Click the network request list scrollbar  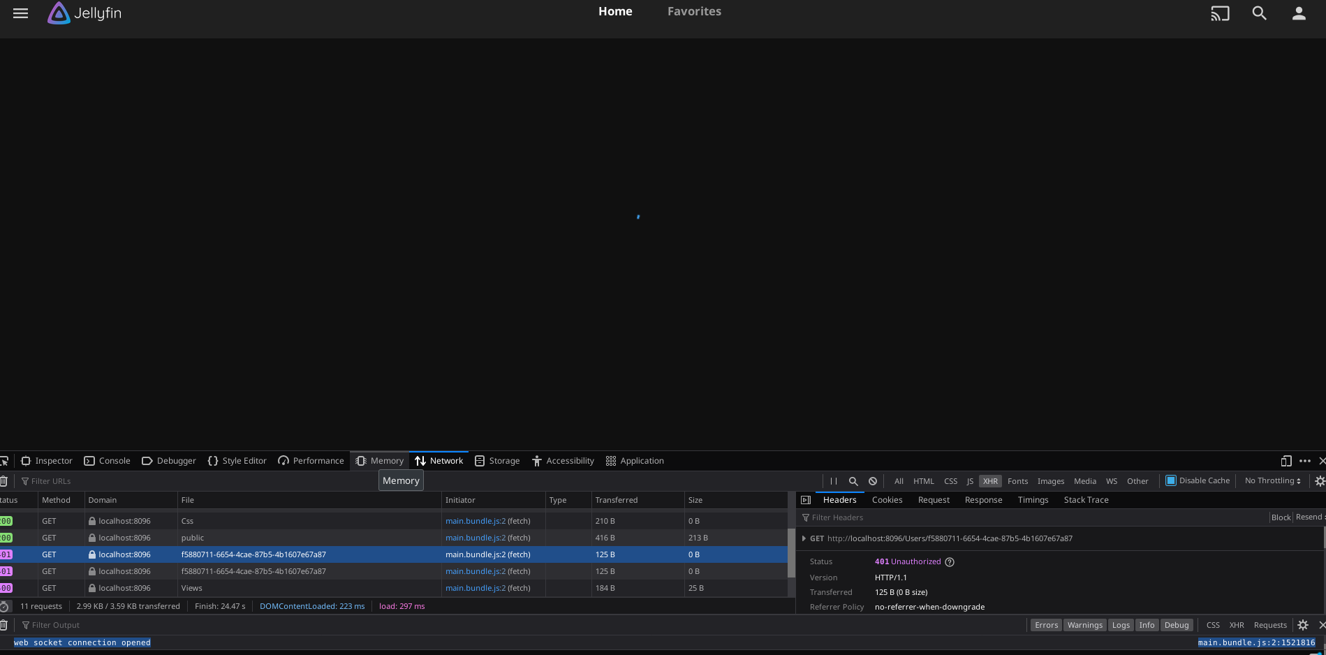[791, 553]
